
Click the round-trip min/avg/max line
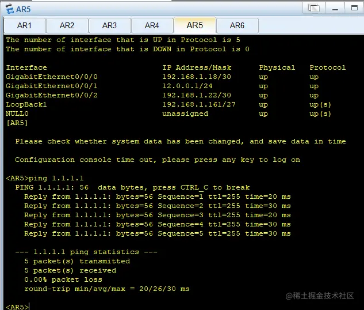point(107,289)
